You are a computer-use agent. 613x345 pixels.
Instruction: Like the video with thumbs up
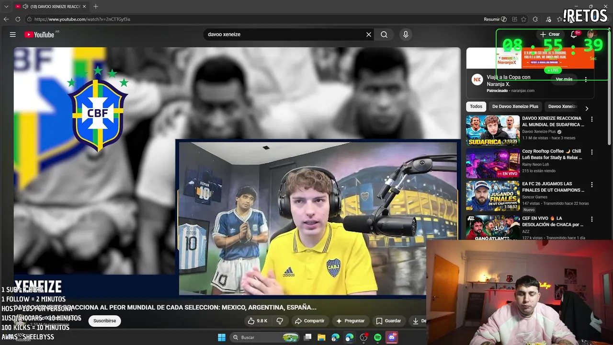pyautogui.click(x=258, y=321)
